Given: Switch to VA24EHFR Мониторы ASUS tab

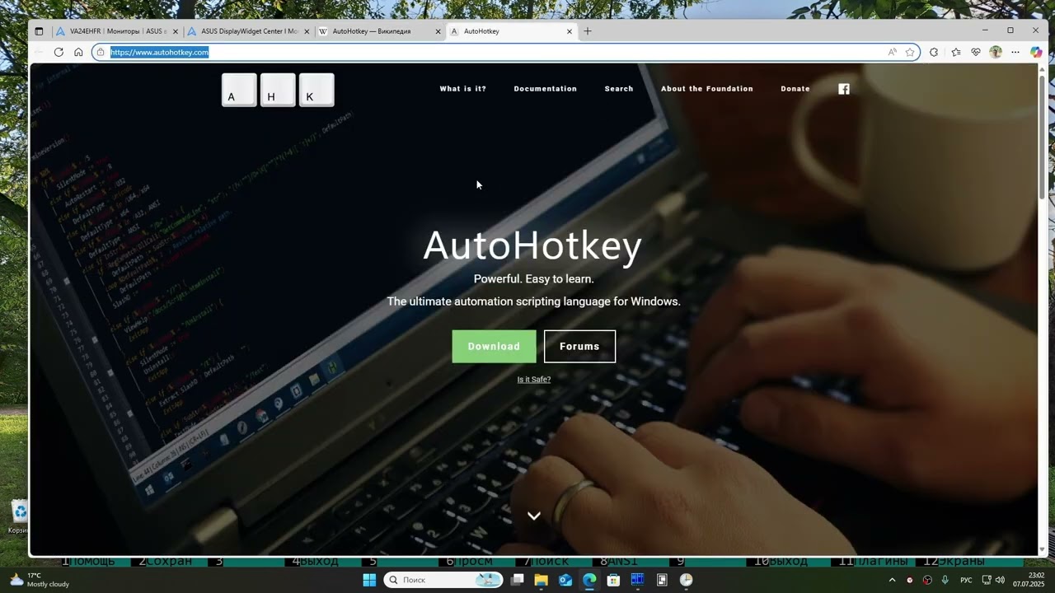Looking at the screenshot, I should click(117, 31).
